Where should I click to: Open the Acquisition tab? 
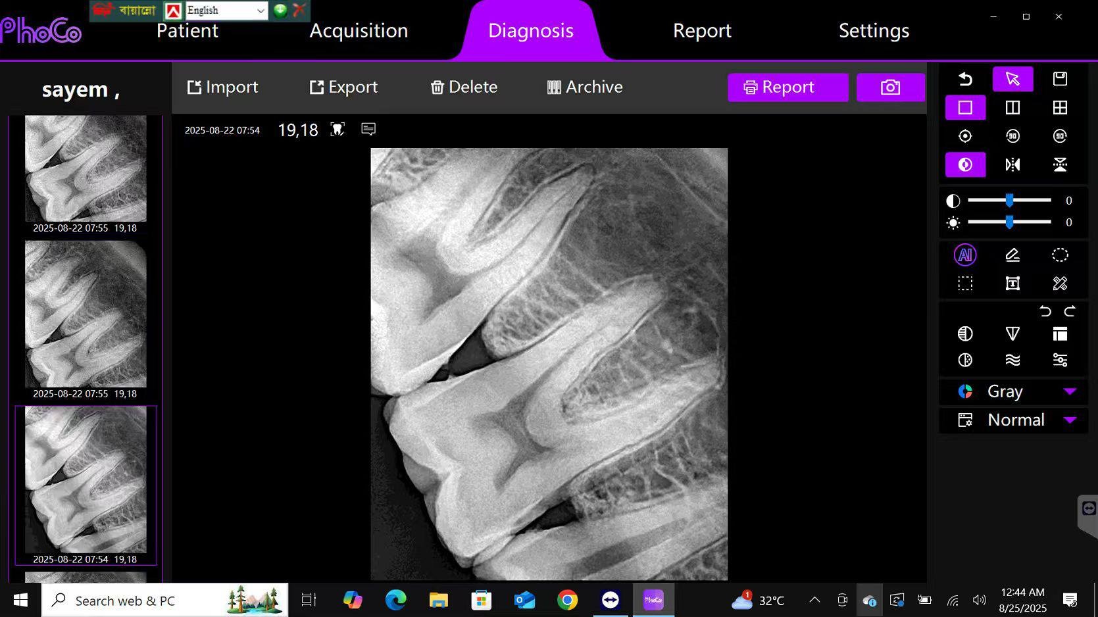tap(359, 31)
